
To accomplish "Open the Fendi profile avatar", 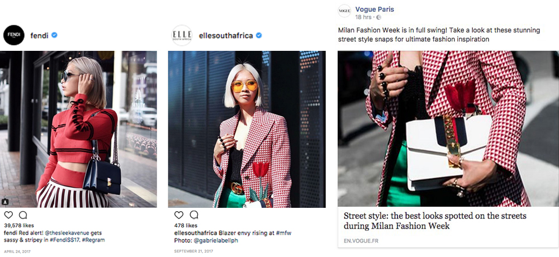I will click(x=13, y=35).
